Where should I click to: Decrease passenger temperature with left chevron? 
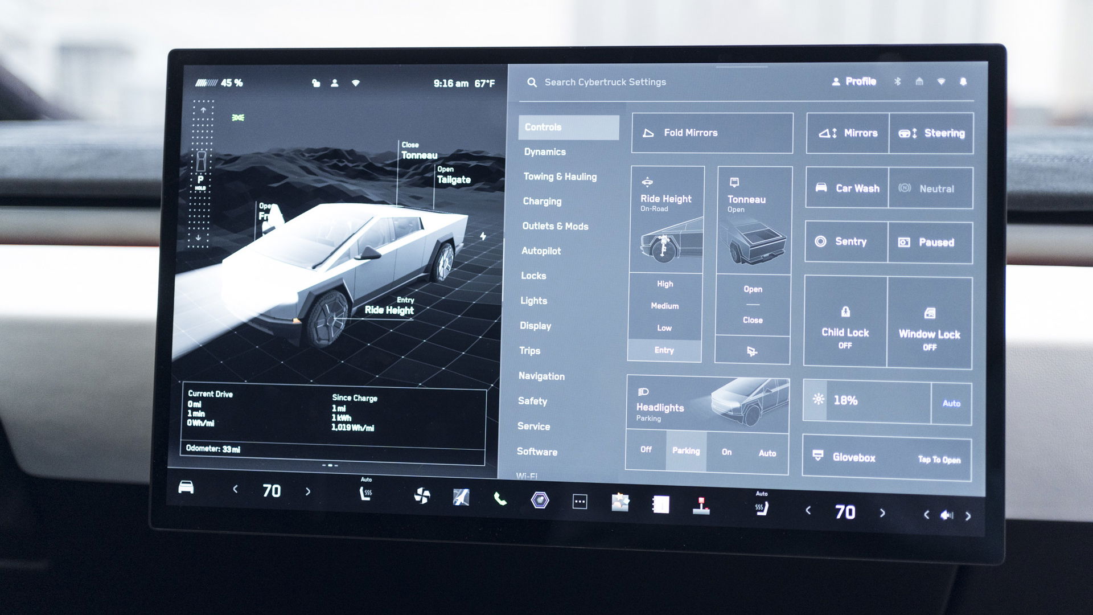click(x=808, y=510)
